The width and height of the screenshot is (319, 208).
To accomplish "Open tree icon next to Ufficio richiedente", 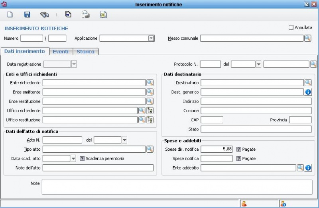I will (150, 111).
